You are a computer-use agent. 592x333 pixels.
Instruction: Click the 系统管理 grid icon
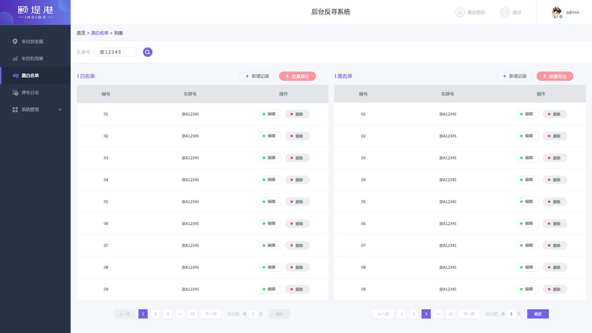pyautogui.click(x=15, y=109)
